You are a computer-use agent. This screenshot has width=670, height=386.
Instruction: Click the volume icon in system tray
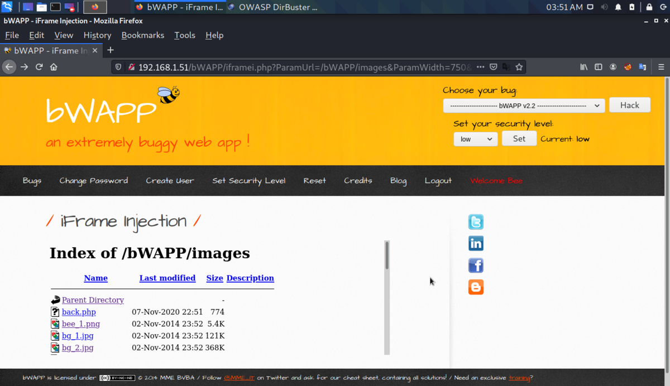[x=604, y=7]
